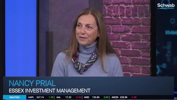Click the AMD ticker symbol
The image size is (177, 100).
pyautogui.click(x=87, y=97)
